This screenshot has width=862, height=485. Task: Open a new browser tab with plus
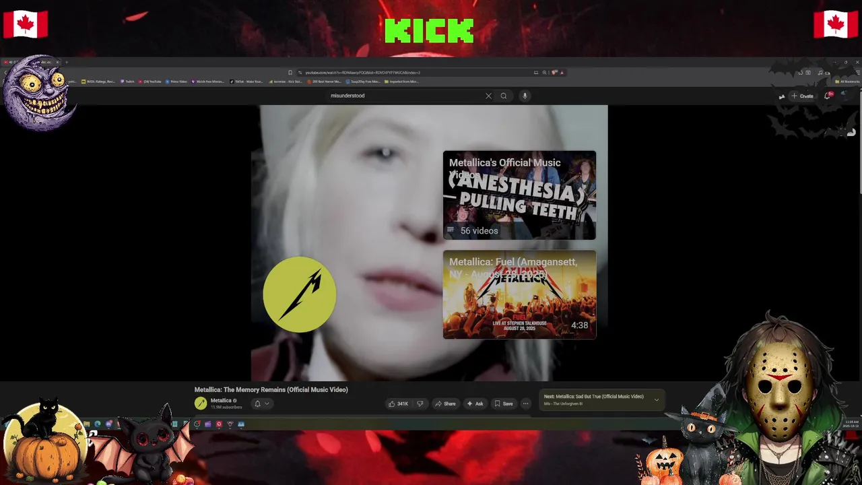[66, 63]
